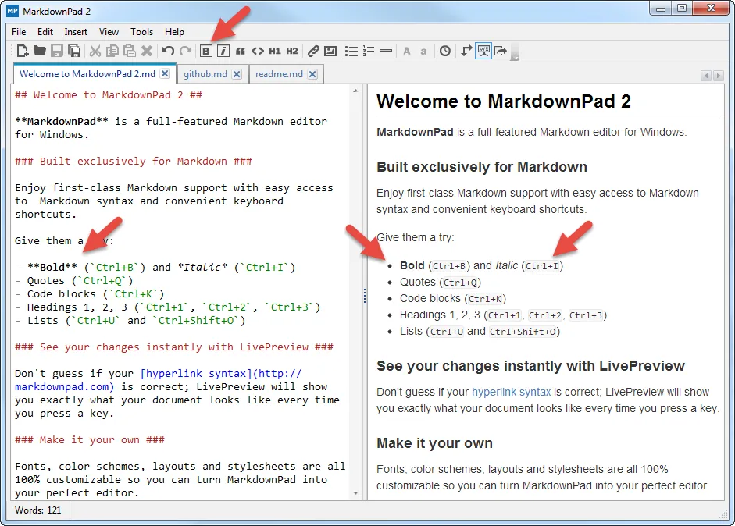Click the Welcome to MarkdownPad 2 preview heading
The image size is (735, 526).
tap(504, 101)
